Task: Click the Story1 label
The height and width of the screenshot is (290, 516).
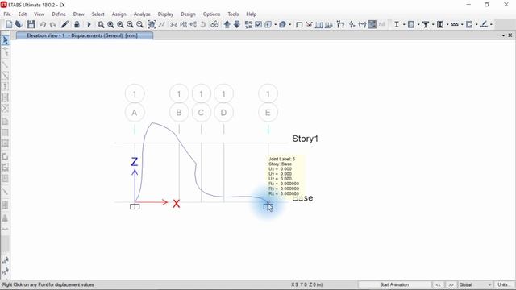Action: click(305, 139)
